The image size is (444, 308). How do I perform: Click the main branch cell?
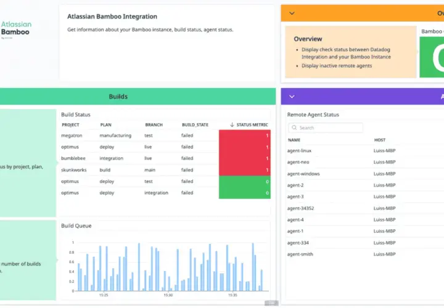tap(150, 170)
